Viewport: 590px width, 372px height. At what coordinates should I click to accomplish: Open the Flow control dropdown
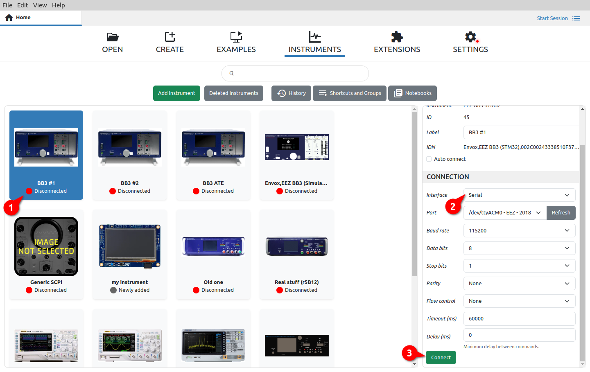point(520,301)
